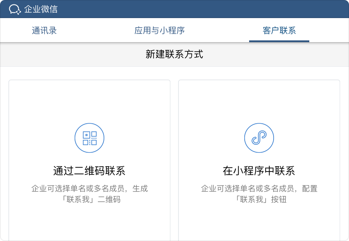Select the 客户联系 tab

tap(279, 31)
